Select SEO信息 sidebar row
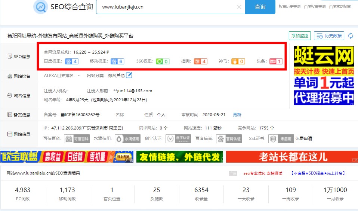 tap(19, 57)
